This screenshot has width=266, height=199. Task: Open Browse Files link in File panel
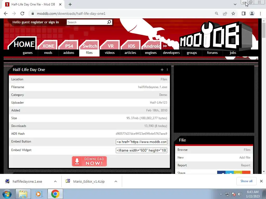coord(247,150)
